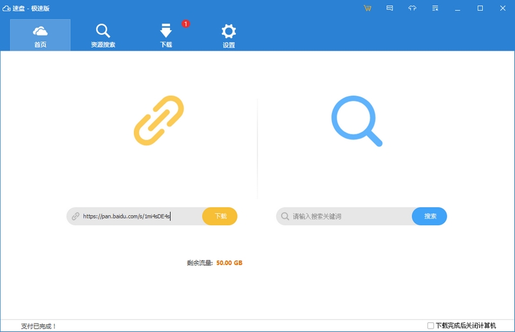Open the 资源搜索 tab

point(103,35)
